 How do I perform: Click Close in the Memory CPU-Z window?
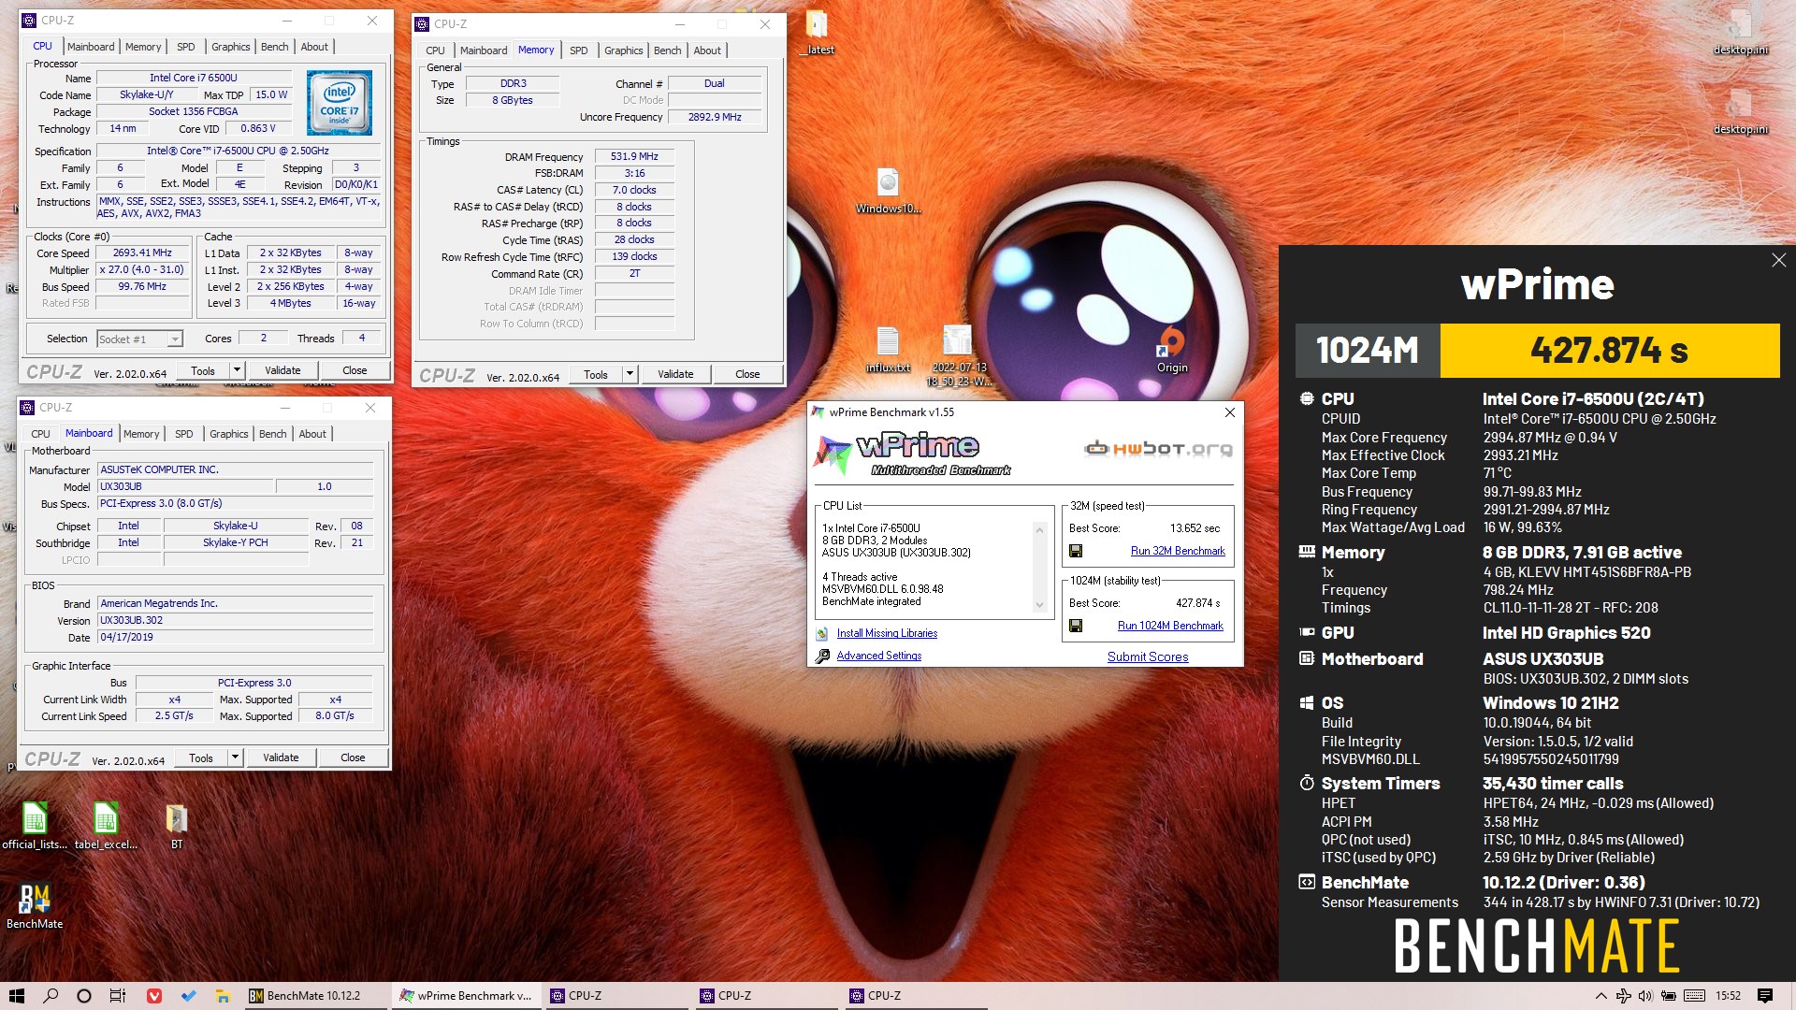pyautogui.click(x=747, y=374)
